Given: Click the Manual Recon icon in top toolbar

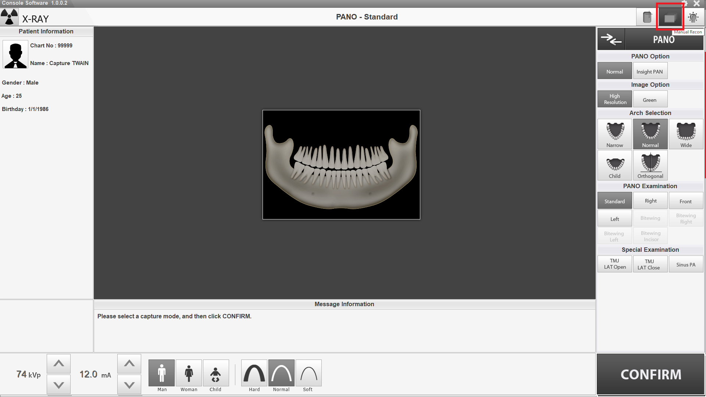Looking at the screenshot, I should tap(670, 17).
